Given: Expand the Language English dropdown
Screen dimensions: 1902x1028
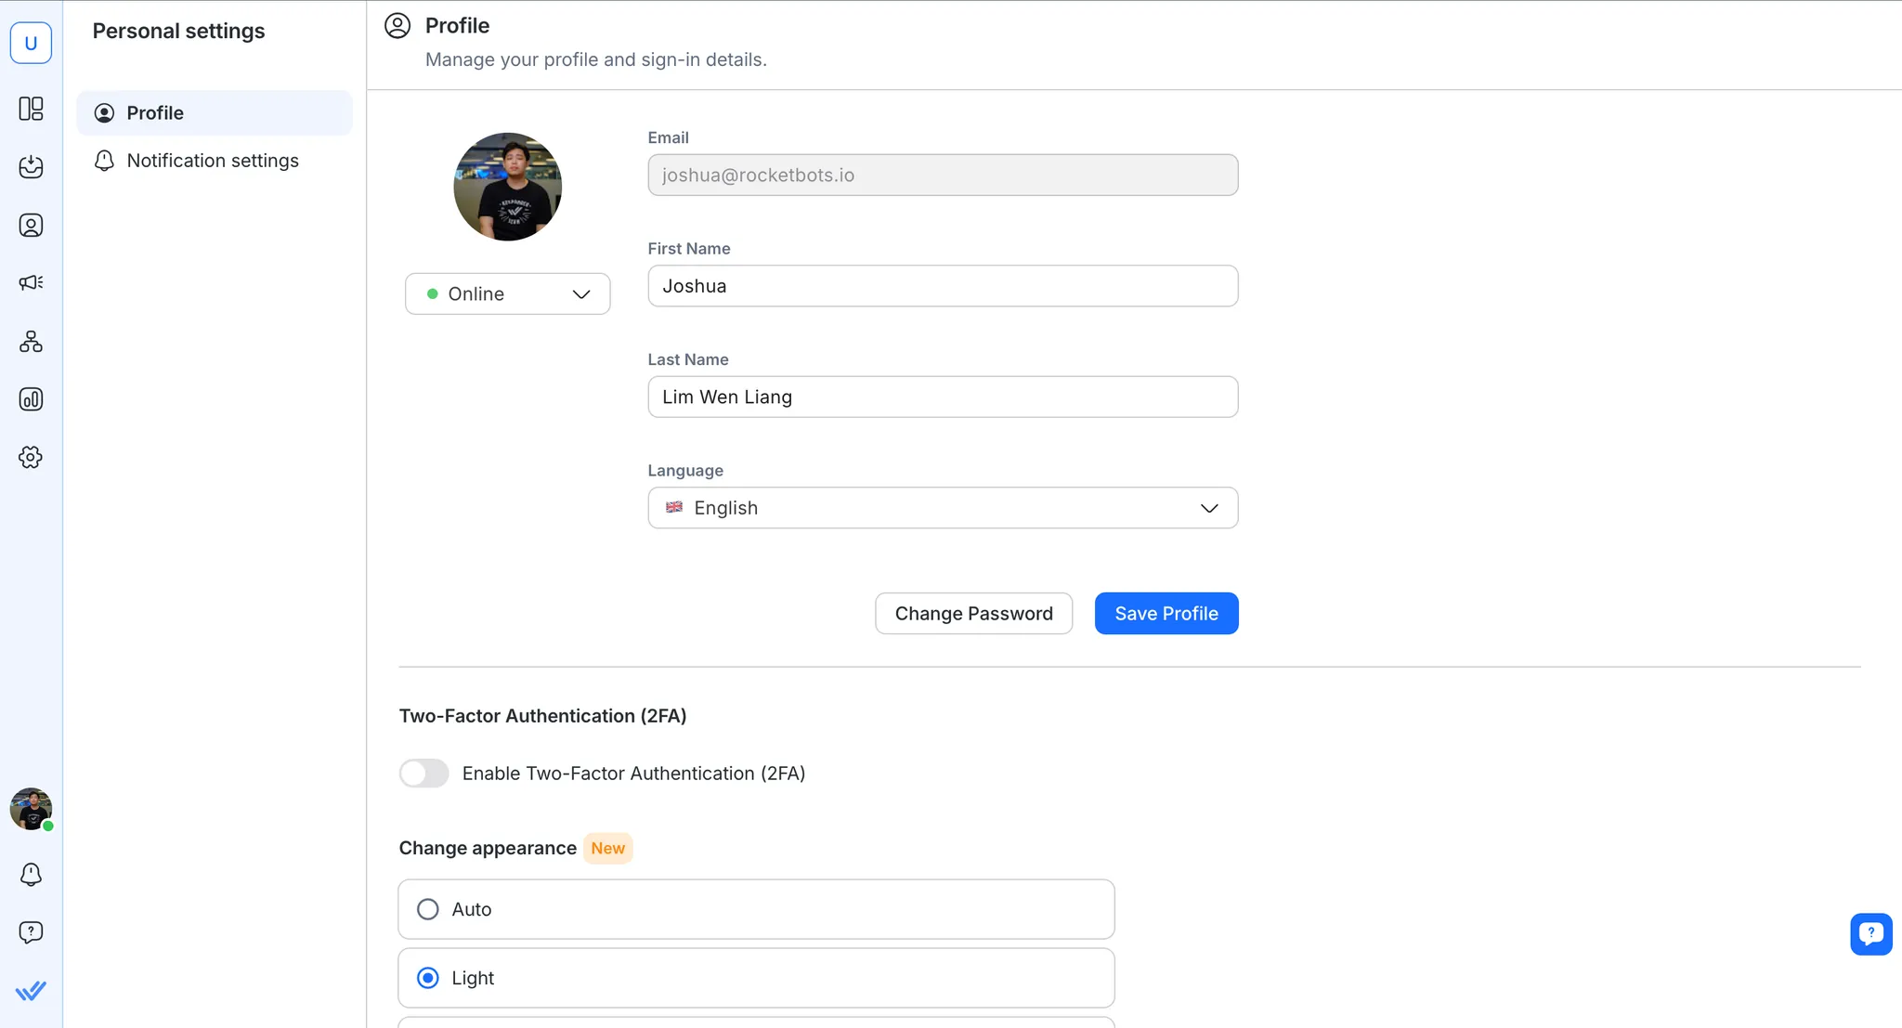Looking at the screenshot, I should [942, 508].
